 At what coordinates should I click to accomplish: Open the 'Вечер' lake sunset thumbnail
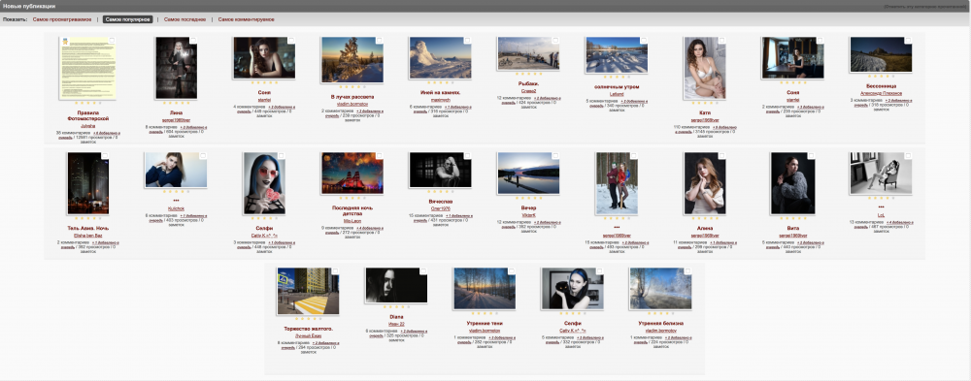(x=527, y=174)
